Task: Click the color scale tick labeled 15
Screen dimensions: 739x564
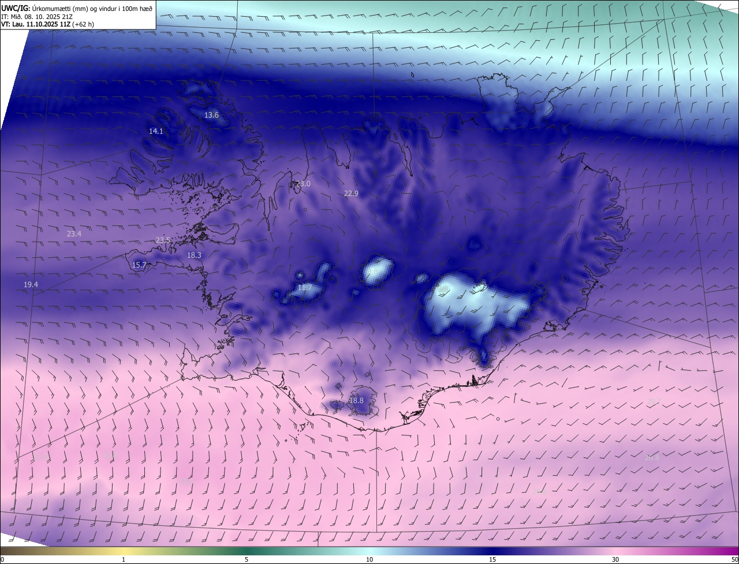Action: (492, 559)
